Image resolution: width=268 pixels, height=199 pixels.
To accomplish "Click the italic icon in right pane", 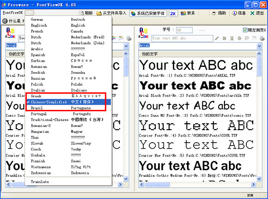I will pyautogui.click(x=217, y=38).
